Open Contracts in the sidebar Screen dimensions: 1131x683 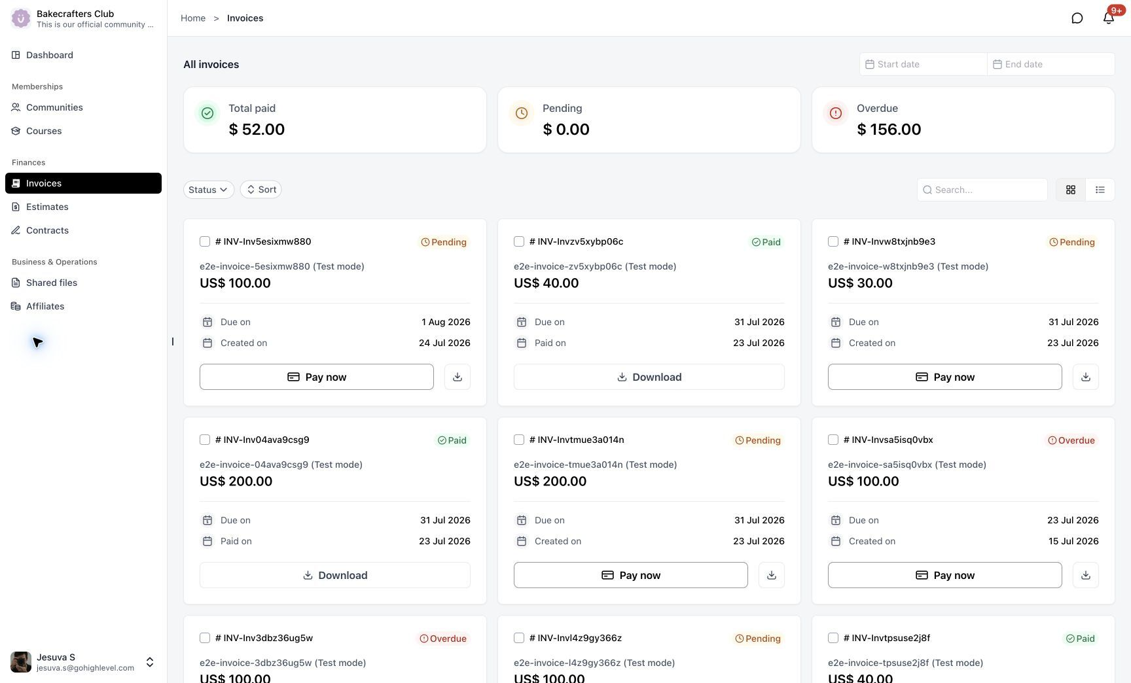coord(83,230)
